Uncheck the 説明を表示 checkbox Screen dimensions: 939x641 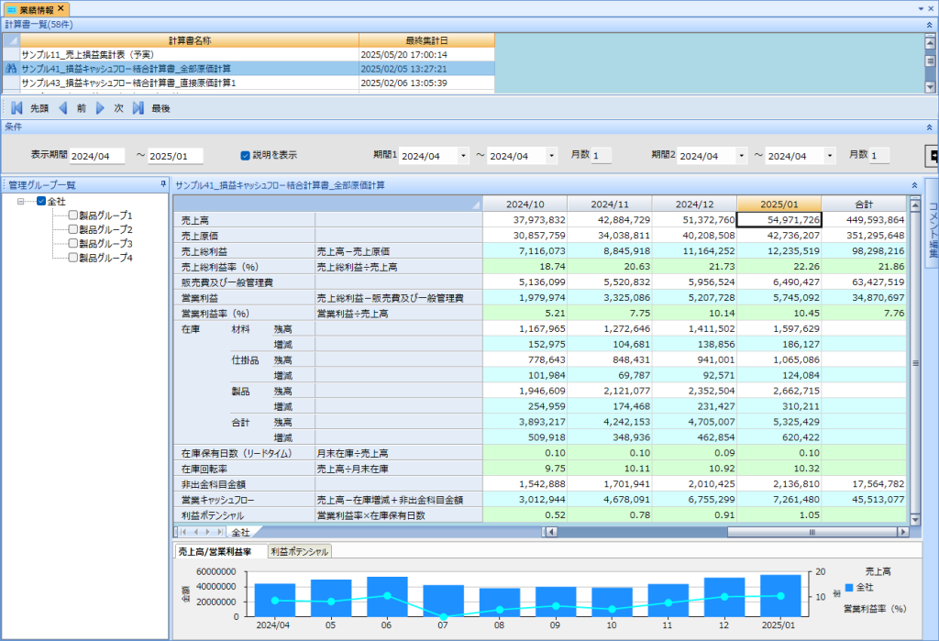(x=245, y=156)
